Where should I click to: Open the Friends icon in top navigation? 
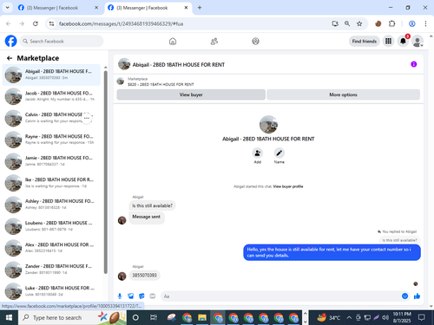tap(214, 42)
